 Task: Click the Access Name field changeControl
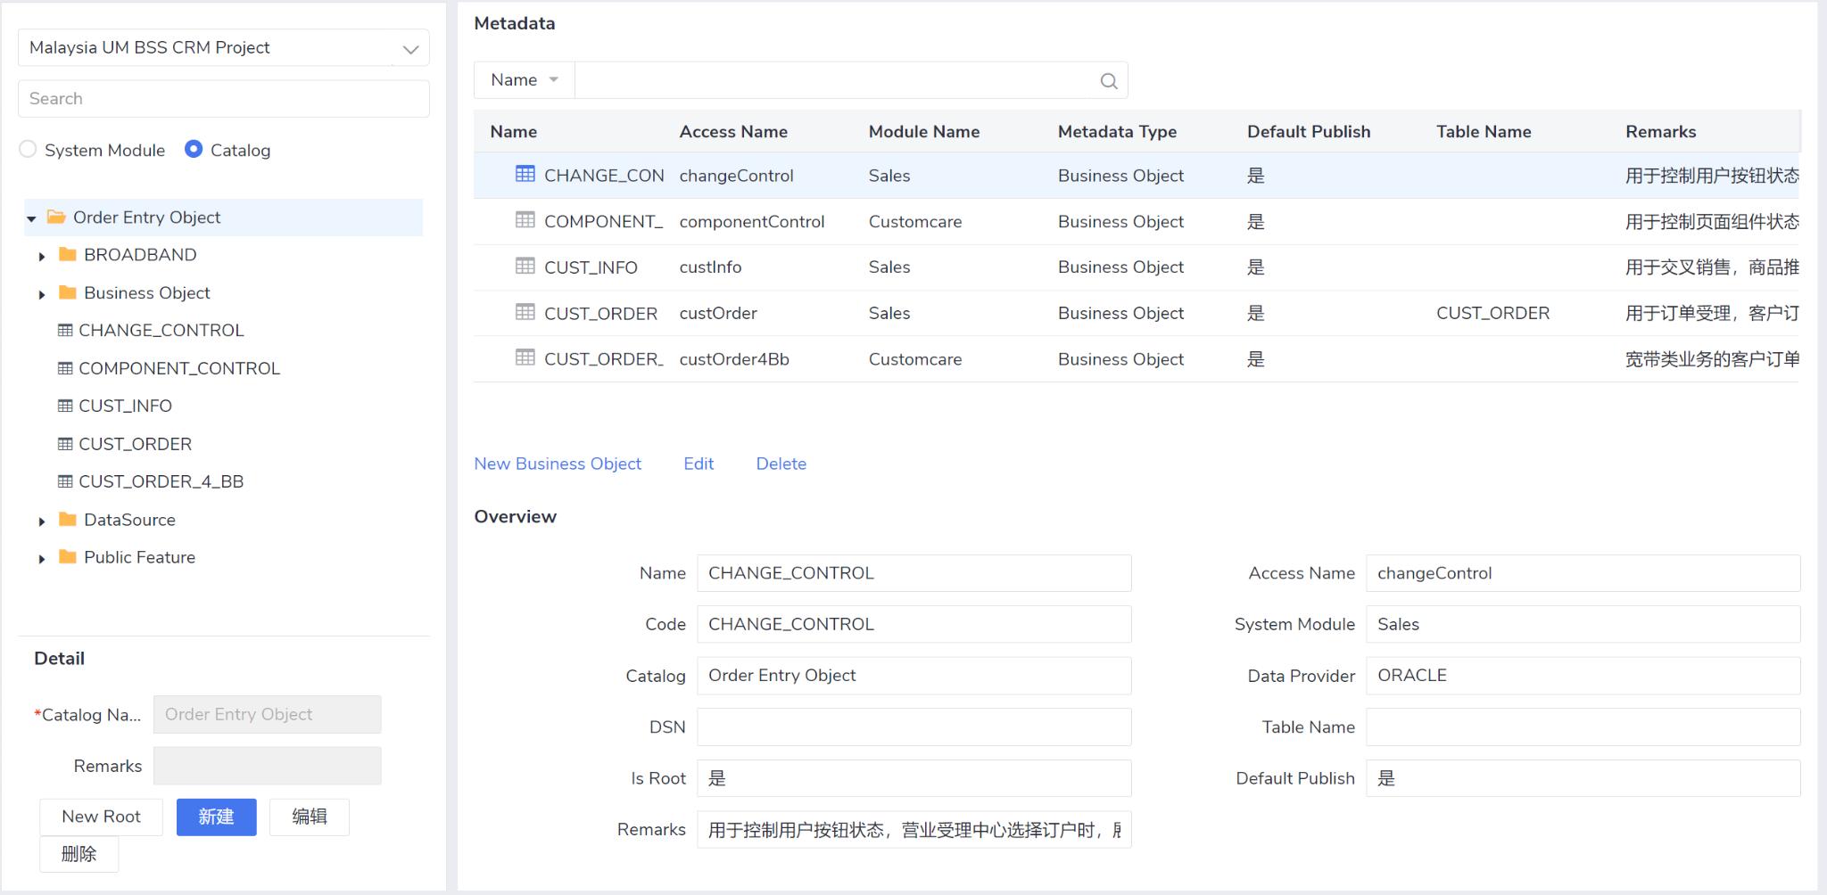point(1583,573)
